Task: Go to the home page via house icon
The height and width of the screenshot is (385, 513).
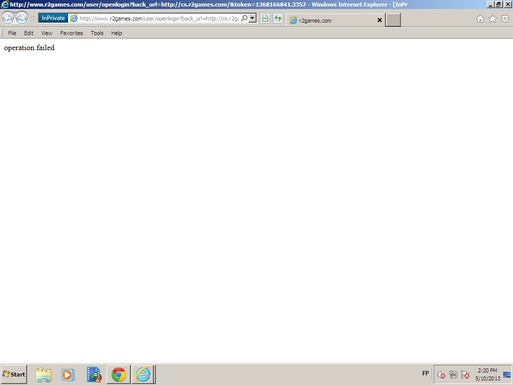Action: pos(480,19)
